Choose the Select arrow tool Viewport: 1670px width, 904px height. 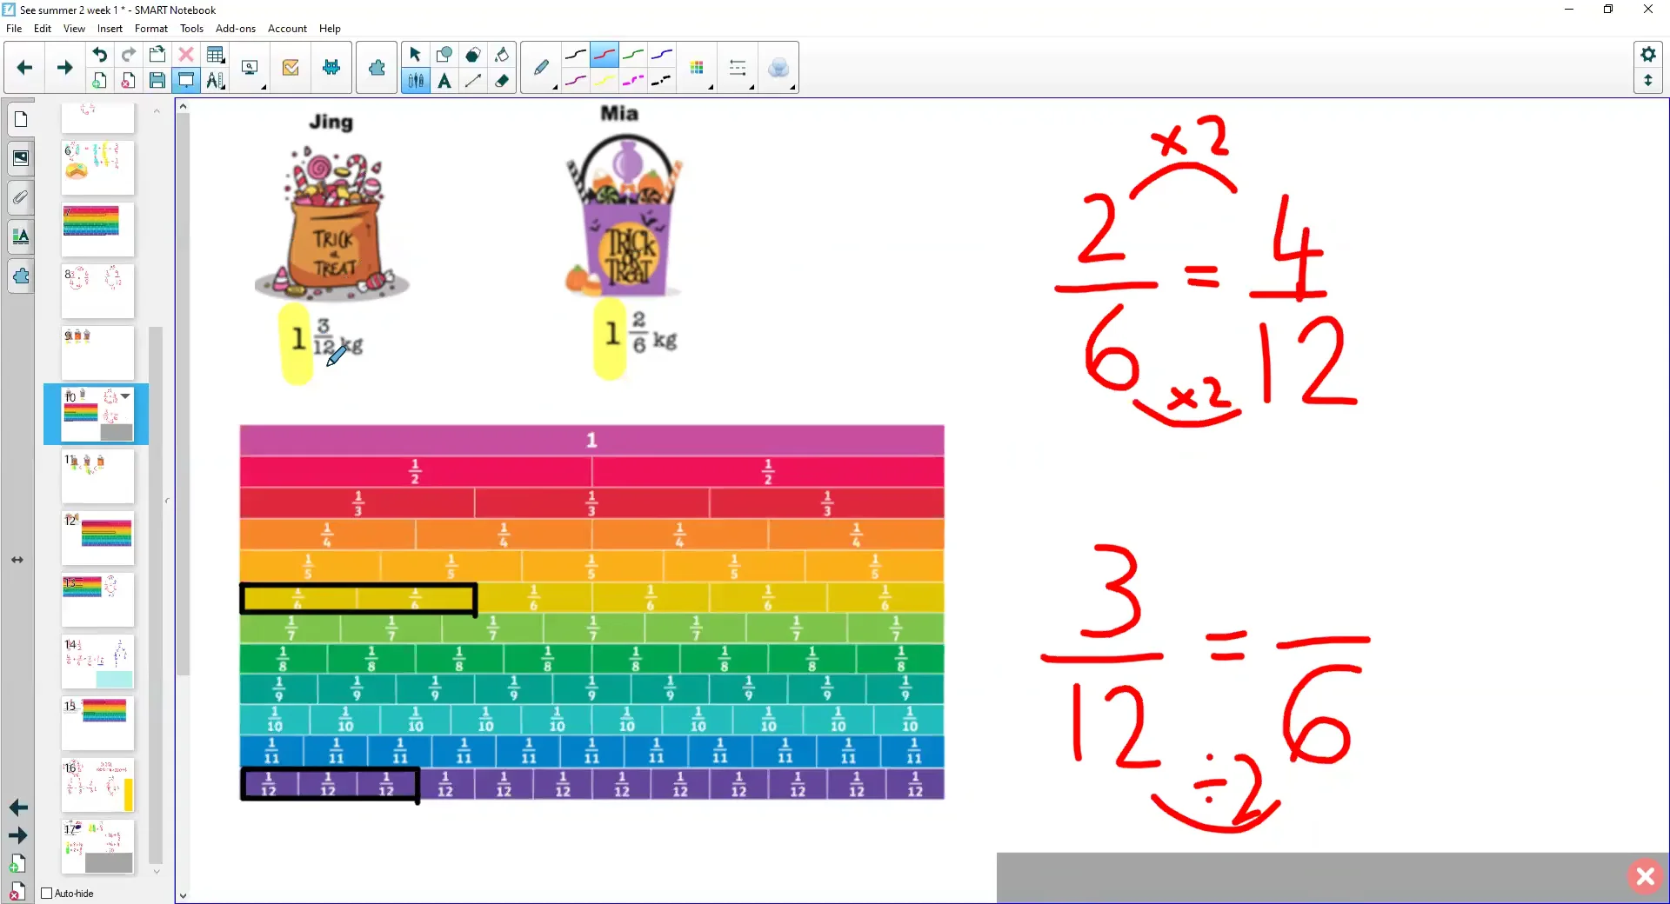(x=415, y=55)
